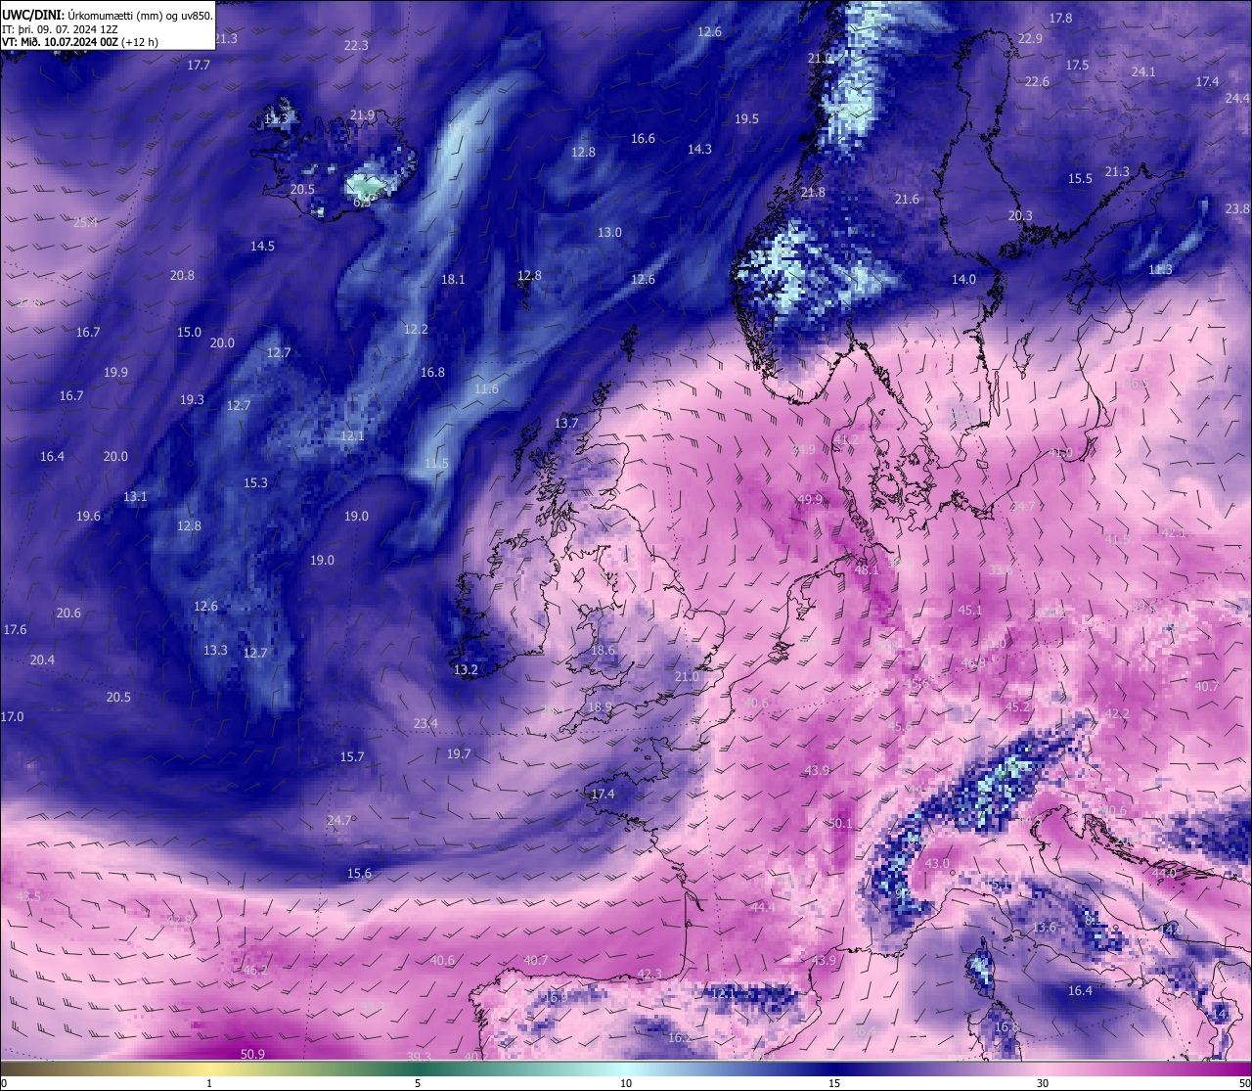Click the value 13.1 on the map

click(x=135, y=496)
